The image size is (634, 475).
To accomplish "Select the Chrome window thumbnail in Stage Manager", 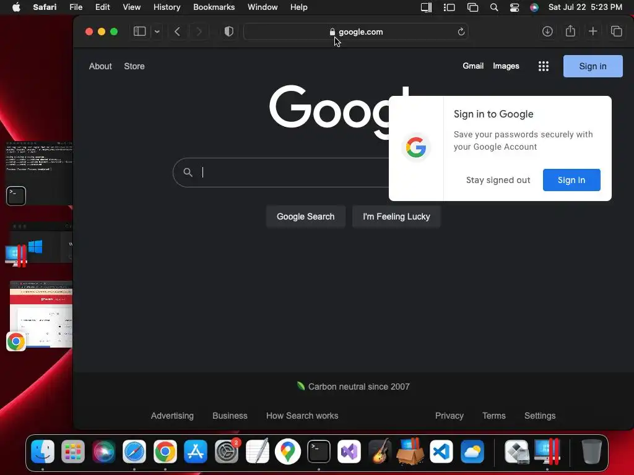I will point(40,315).
